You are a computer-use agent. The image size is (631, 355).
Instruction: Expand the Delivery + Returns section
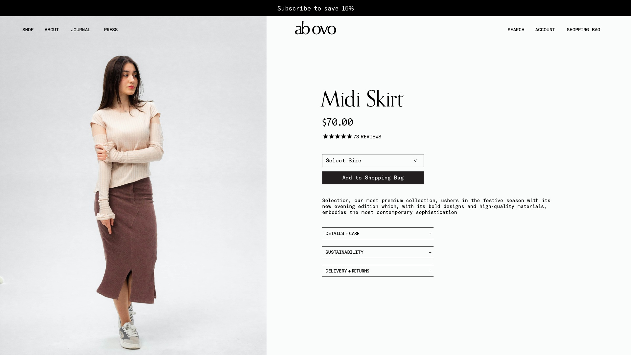378,271
